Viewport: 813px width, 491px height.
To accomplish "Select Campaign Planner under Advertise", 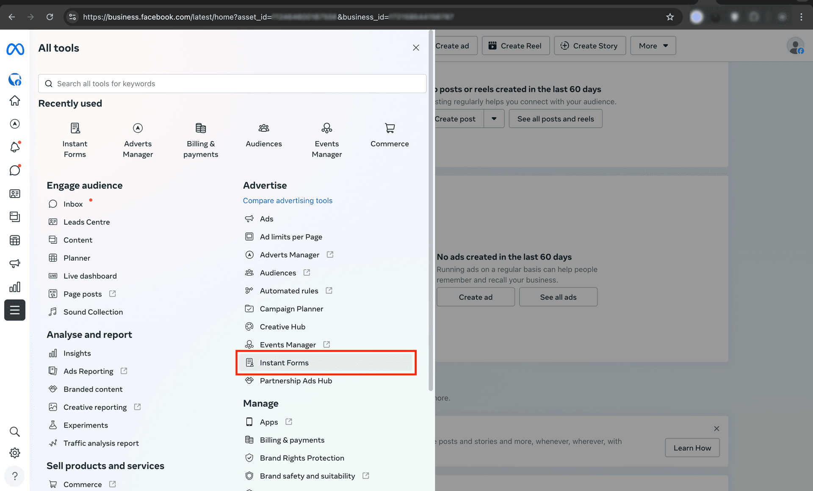I will point(291,309).
